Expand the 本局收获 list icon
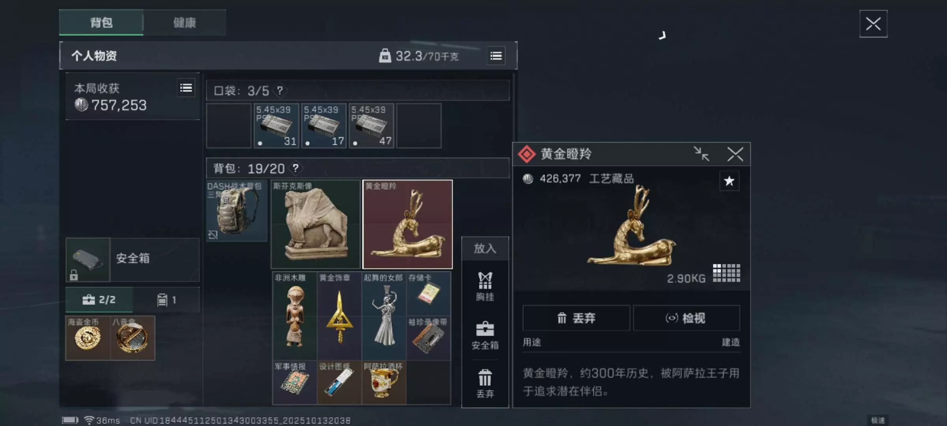Screen dimensions: 947x426 (186, 88)
